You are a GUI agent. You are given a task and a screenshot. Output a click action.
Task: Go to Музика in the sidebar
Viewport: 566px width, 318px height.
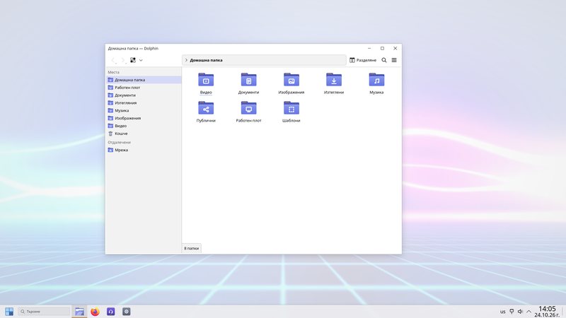point(144,110)
